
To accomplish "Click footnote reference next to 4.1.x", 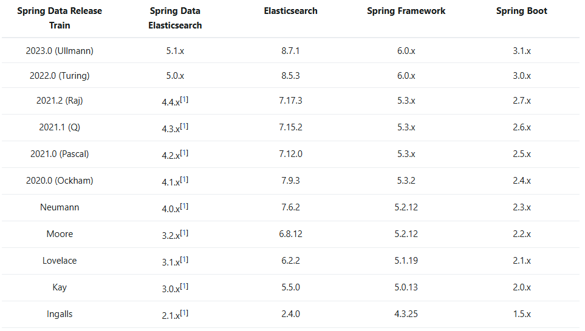I will [x=184, y=179].
